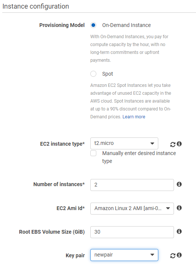This screenshot has height=264, width=196.
Task: Follow the Learn more link
Action: click(134, 117)
